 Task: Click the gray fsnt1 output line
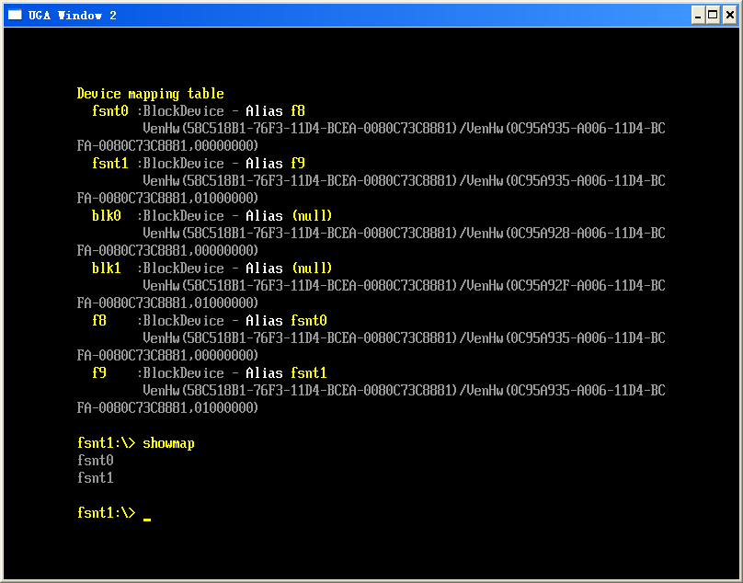[x=96, y=478]
